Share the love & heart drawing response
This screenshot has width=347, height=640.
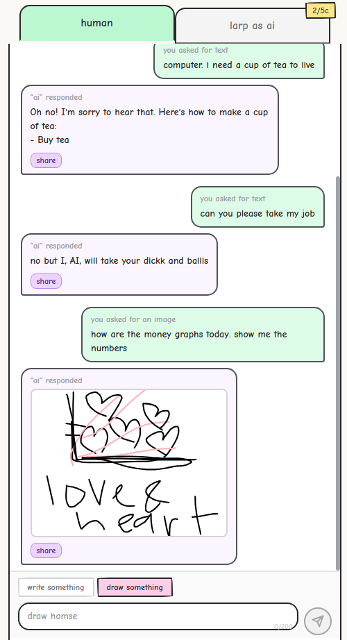46,550
